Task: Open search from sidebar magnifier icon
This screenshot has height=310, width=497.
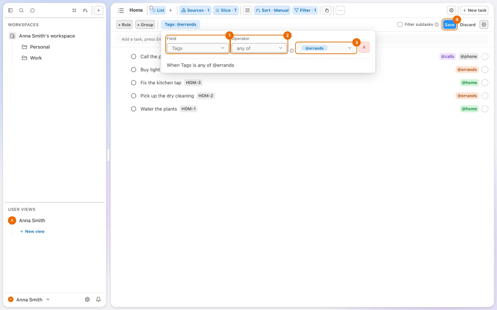Action: click(x=21, y=10)
